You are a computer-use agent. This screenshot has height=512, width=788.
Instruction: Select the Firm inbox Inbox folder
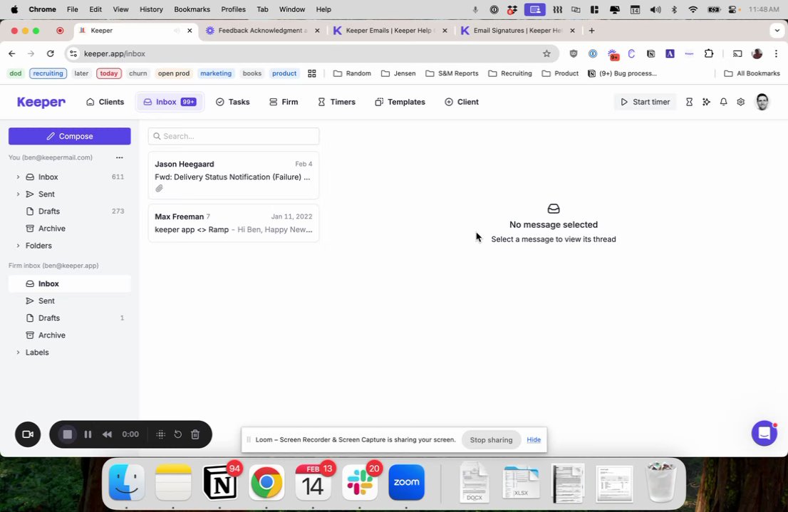point(69,283)
